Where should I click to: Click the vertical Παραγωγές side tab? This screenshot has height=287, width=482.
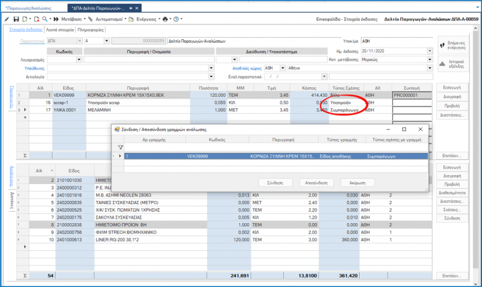click(x=11, y=97)
